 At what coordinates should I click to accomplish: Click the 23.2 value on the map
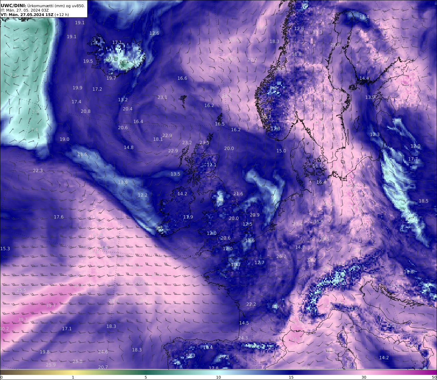point(187,142)
